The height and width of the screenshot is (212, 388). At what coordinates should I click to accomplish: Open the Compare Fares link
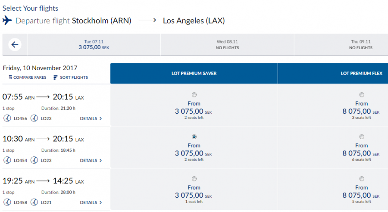pyautogui.click(x=29, y=78)
